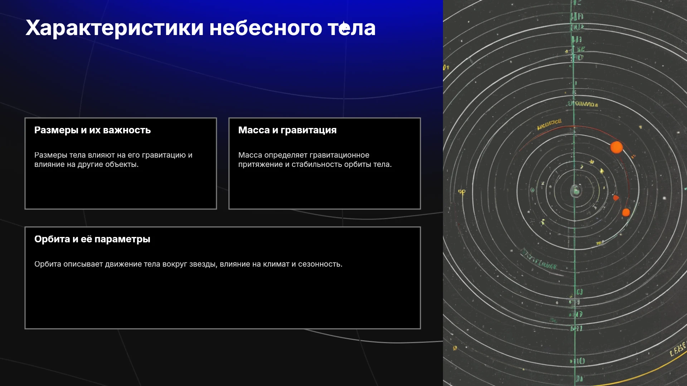Select the slide title Характеристики небесного тела
Image resolution: width=687 pixels, height=386 pixels.
200,28
